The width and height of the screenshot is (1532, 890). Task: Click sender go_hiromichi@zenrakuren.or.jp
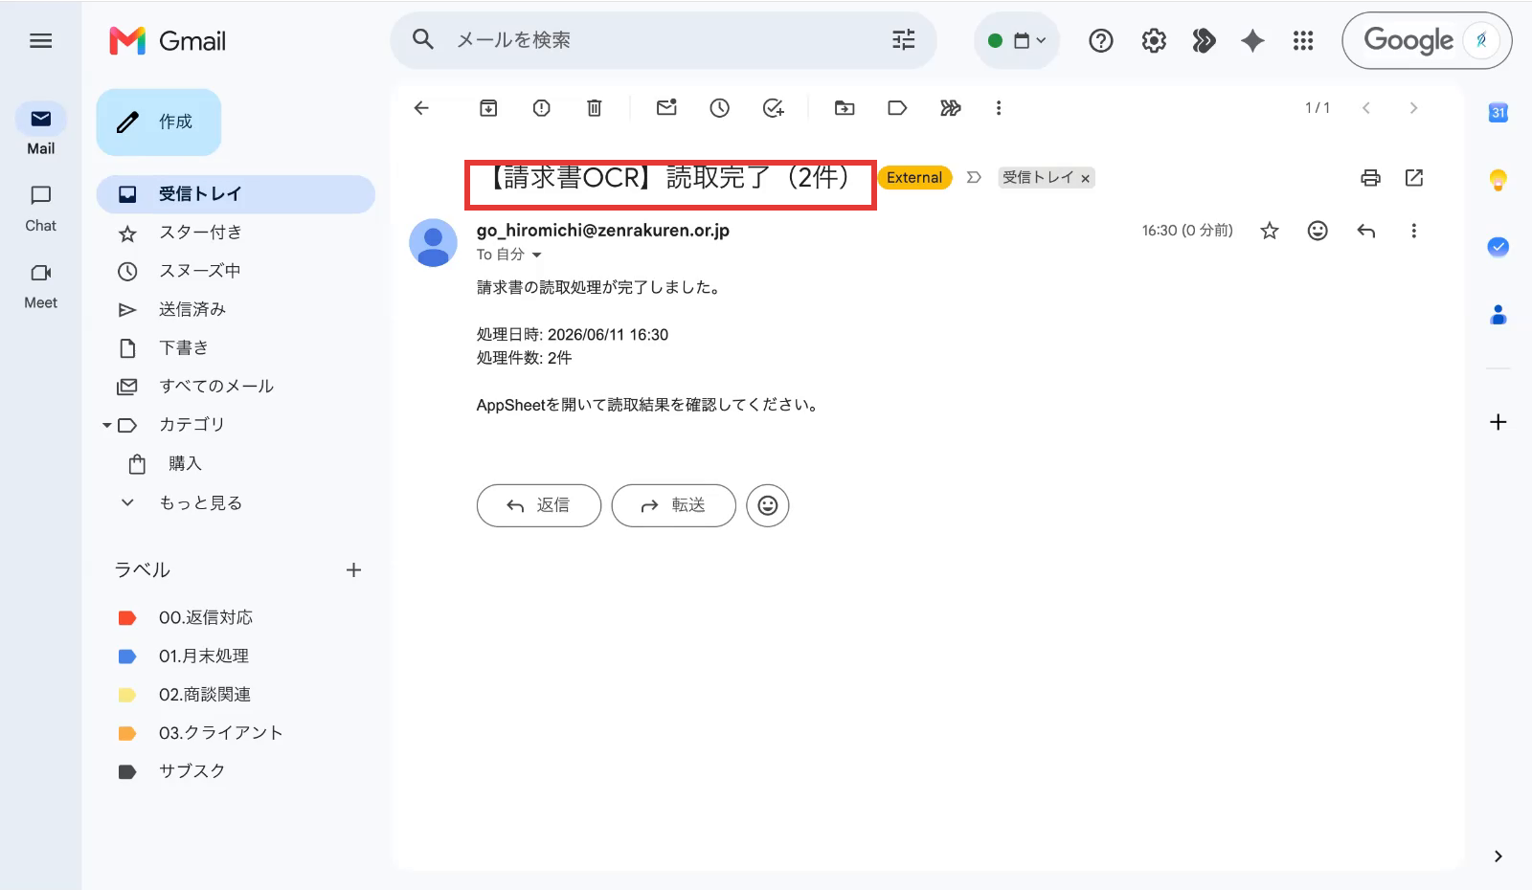coord(603,231)
